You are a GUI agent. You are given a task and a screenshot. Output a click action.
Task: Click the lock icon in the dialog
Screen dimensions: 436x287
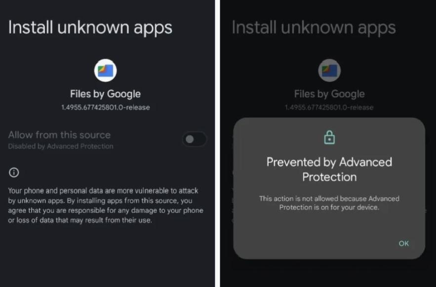329,137
